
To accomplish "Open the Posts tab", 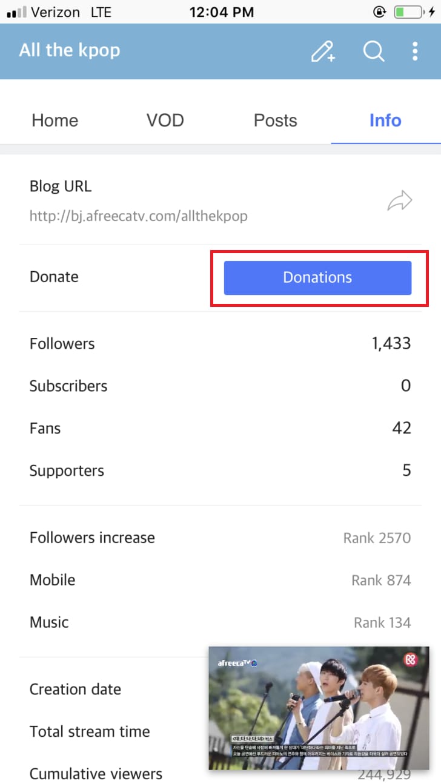I will [276, 120].
